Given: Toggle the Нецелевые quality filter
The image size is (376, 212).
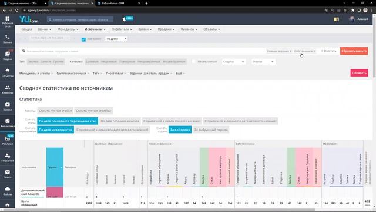Looking at the screenshot, I should [x=109, y=61].
